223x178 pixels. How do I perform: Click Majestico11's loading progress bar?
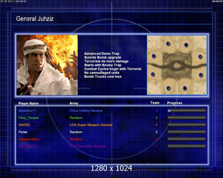[x=187, y=111]
